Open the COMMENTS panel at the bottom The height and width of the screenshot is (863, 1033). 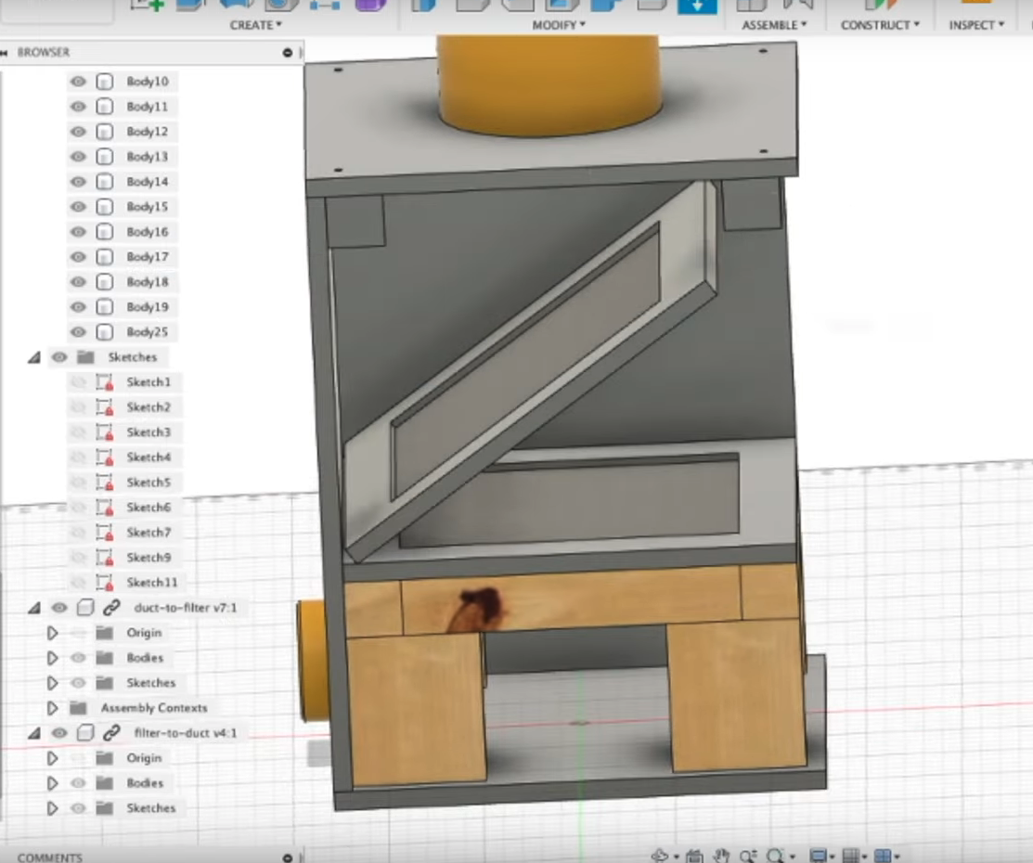coord(51,857)
